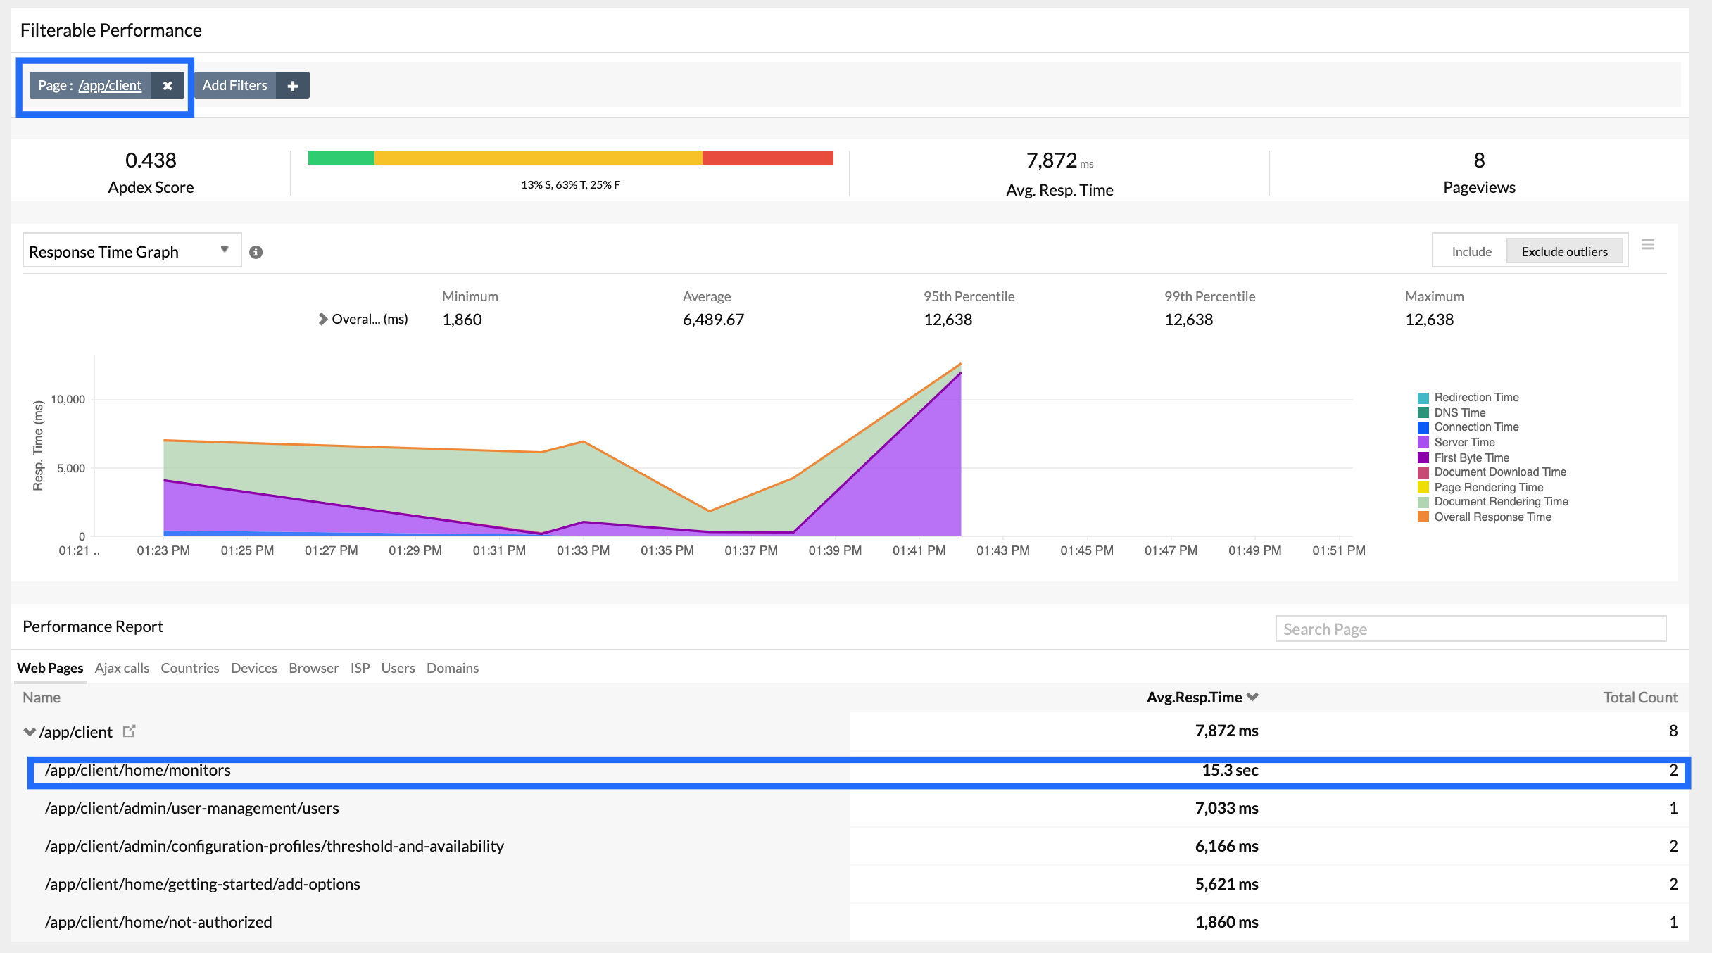1712x953 pixels.
Task: Toggle Document Rendering Time legend icon
Action: (1423, 502)
